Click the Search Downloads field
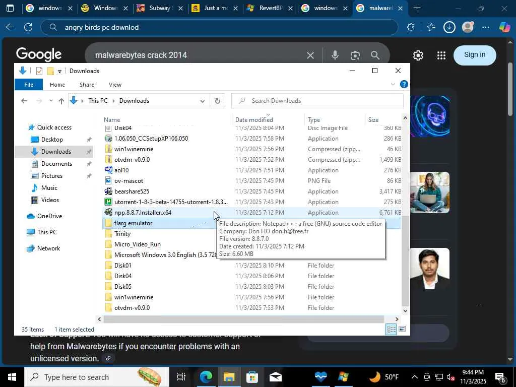 (x=317, y=101)
